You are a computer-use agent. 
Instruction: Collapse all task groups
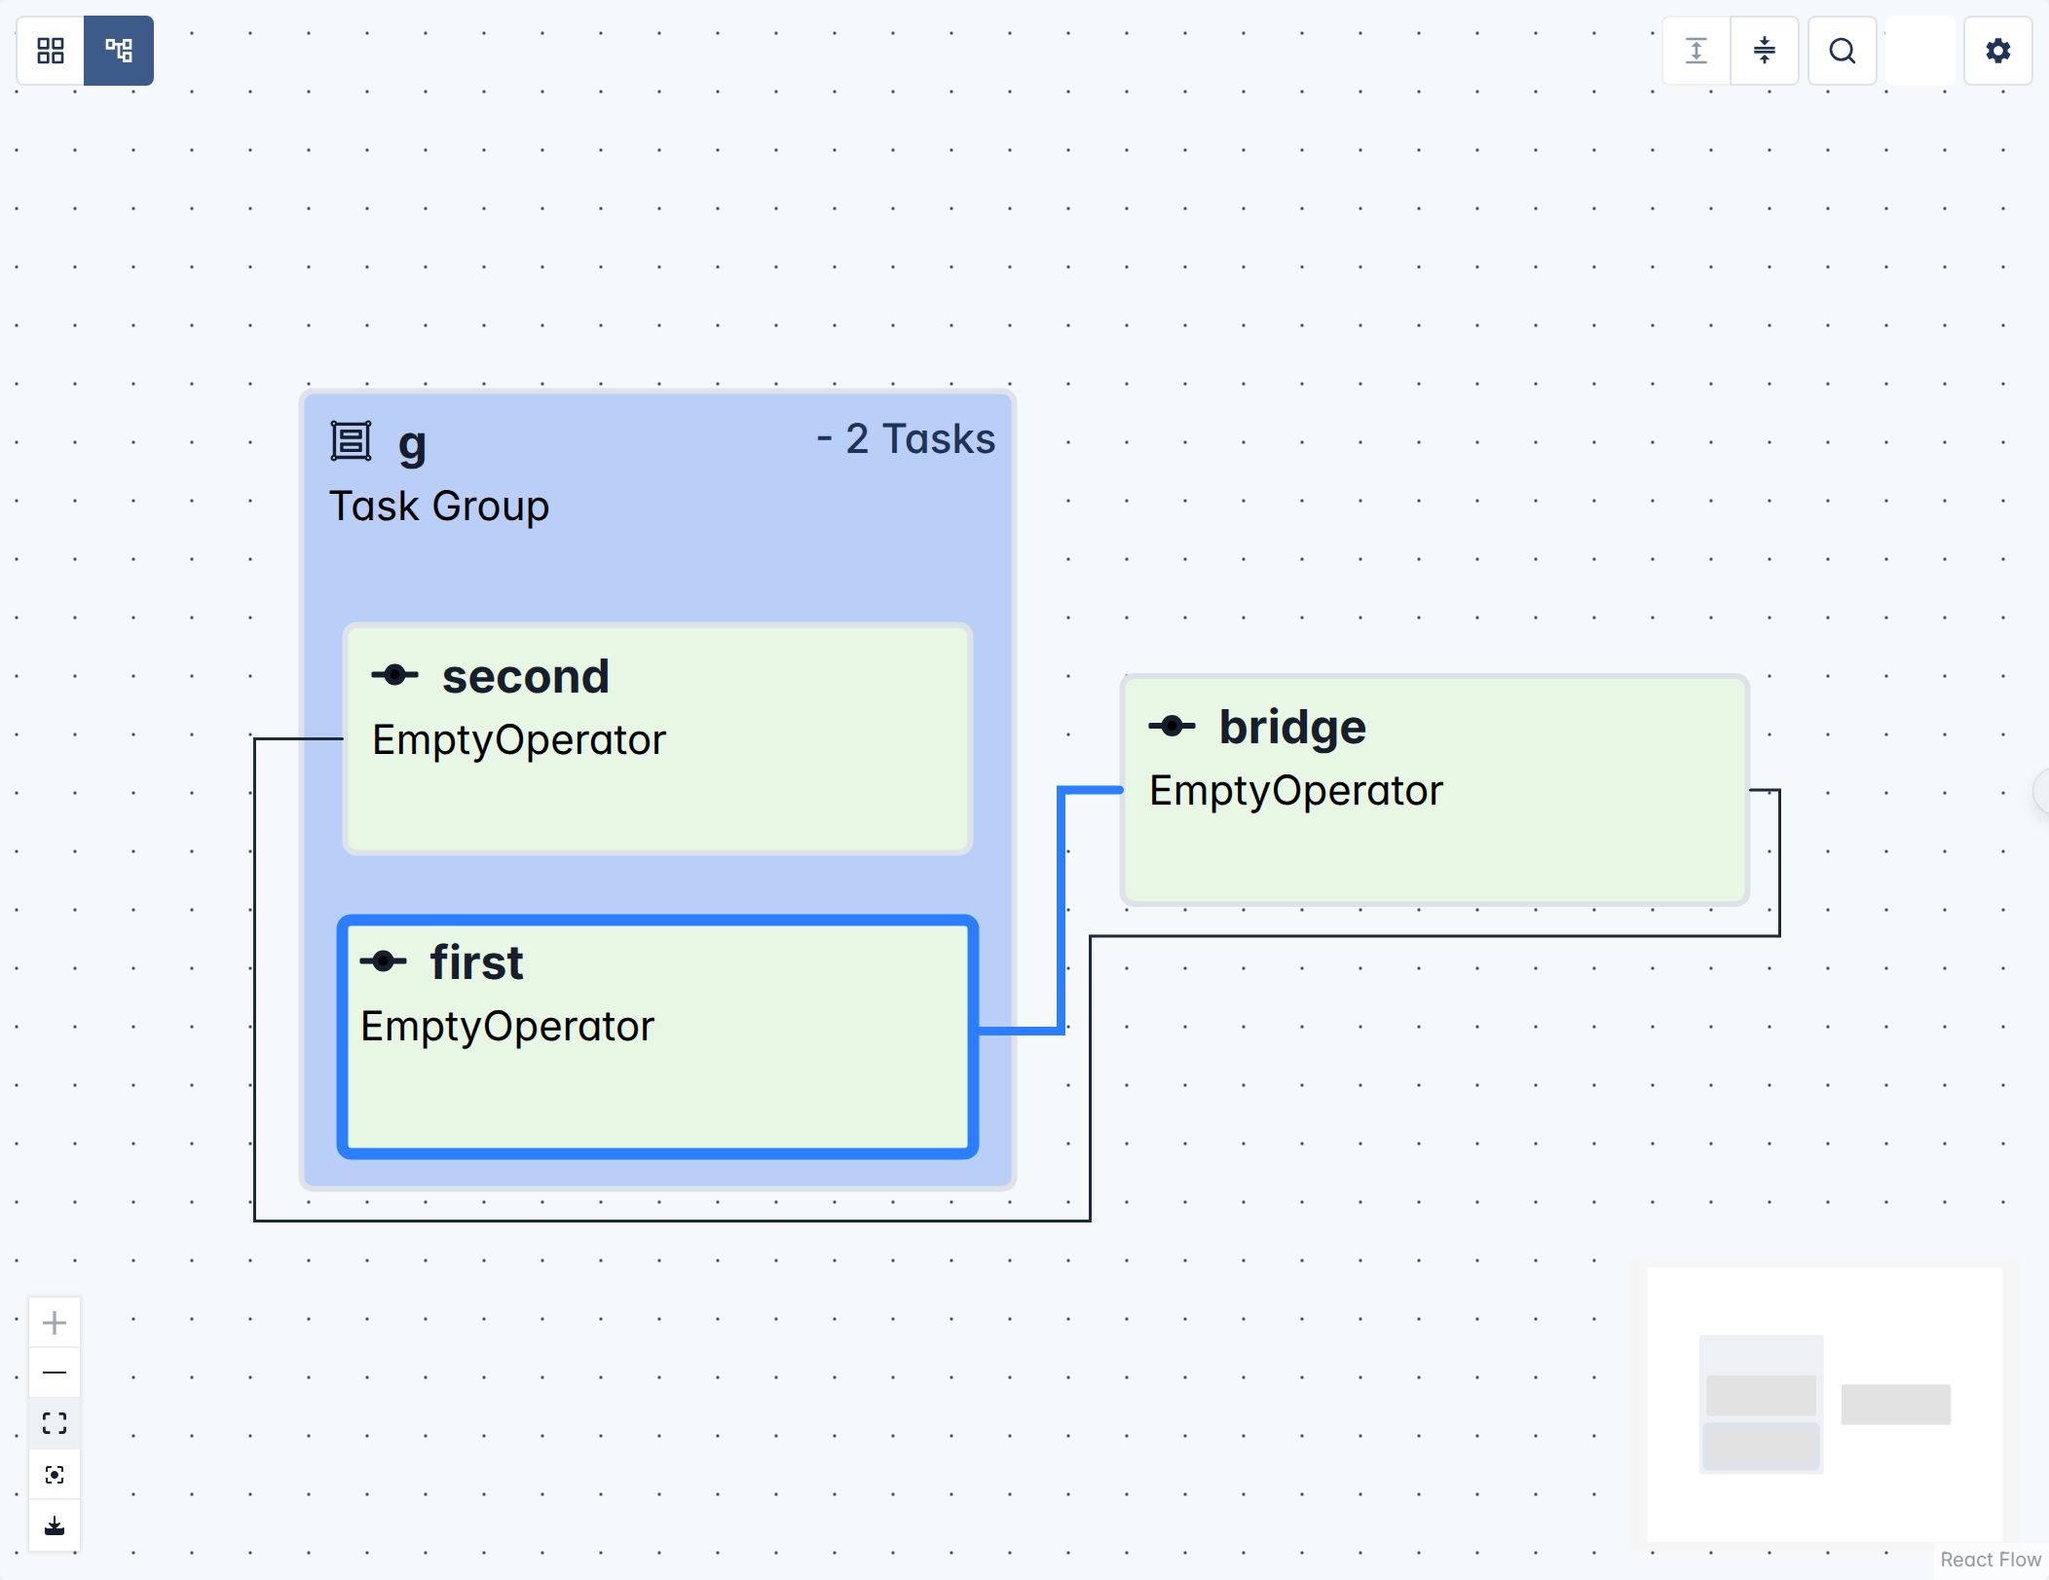(1764, 51)
